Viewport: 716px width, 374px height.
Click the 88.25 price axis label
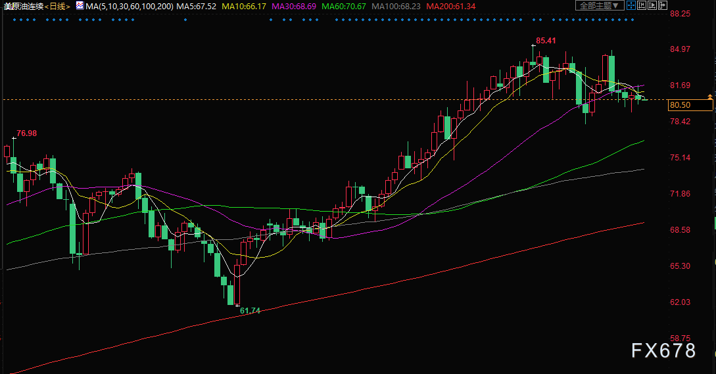pos(680,14)
